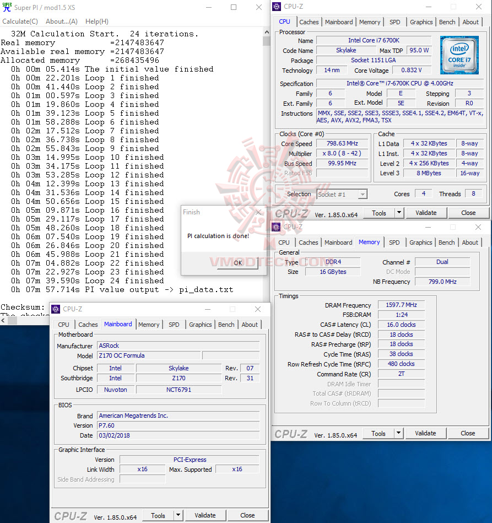Confirm the Finish dialog with OK

point(237,263)
